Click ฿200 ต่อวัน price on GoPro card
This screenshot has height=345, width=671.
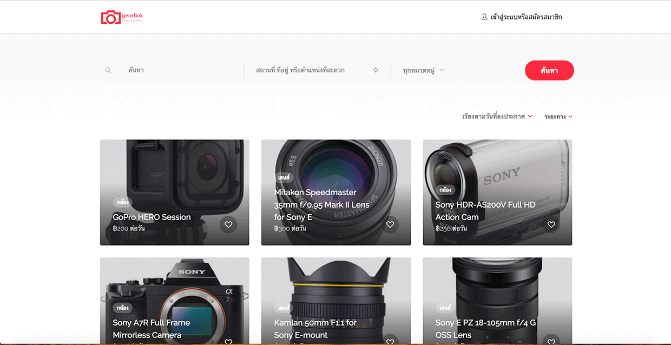[129, 229]
